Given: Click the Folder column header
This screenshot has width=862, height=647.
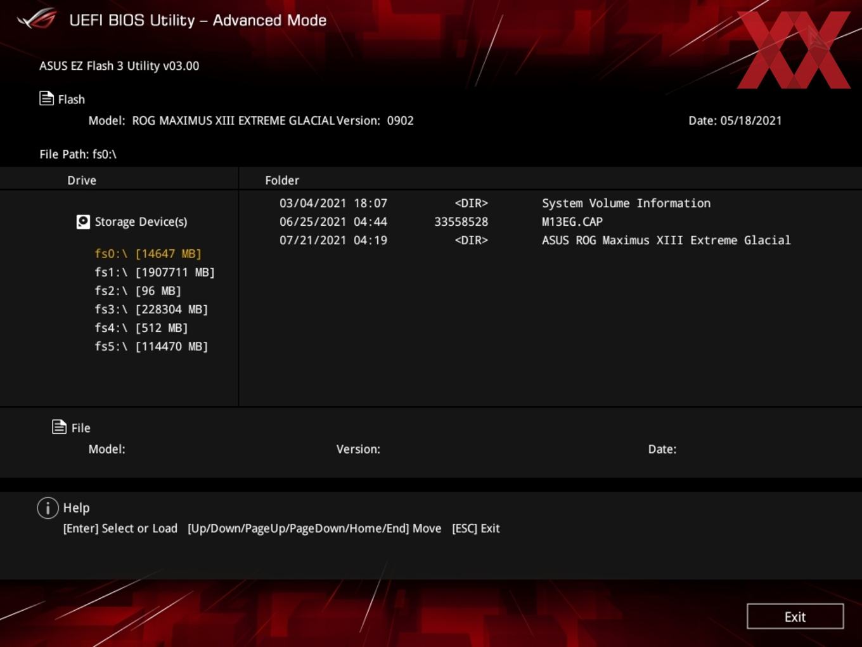Looking at the screenshot, I should pos(282,180).
